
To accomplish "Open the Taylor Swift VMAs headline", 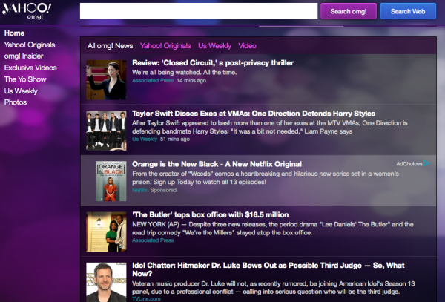I will point(254,114).
